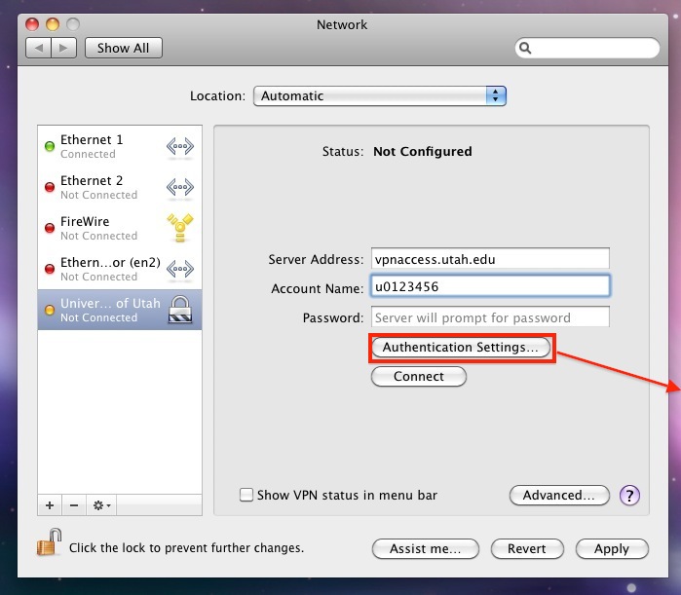Click the search field in the toolbar
This screenshot has width=681, height=595.
point(587,48)
